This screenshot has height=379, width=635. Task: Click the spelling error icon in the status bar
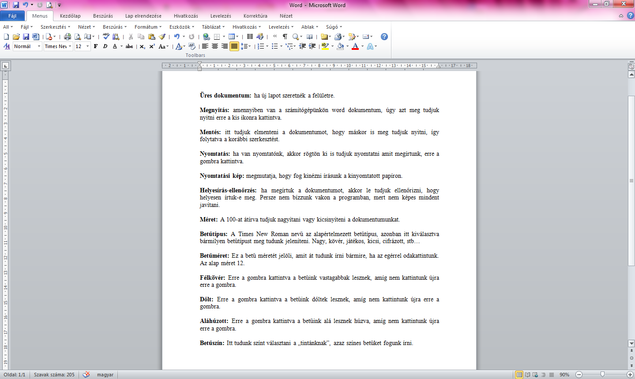(x=86, y=375)
